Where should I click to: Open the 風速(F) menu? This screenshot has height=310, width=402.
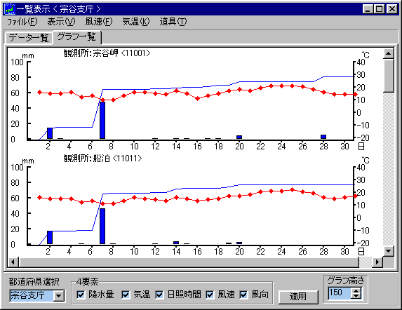[x=99, y=22]
